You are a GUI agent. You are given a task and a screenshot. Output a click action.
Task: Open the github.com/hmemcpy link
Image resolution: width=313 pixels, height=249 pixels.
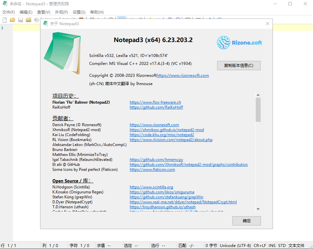click(x=156, y=160)
